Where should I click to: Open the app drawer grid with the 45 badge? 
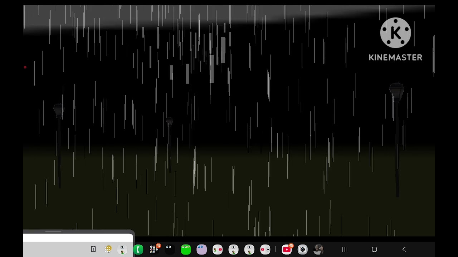click(154, 249)
